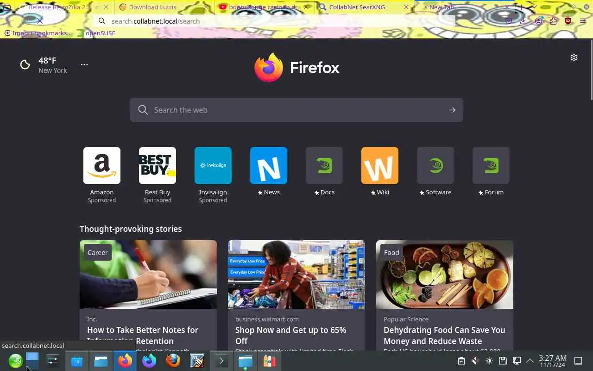The height and width of the screenshot is (371, 593).
Task: Click the note-taking Career story thumbnail
Action: pos(148,275)
